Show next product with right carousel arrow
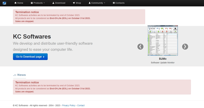 coord(185,47)
